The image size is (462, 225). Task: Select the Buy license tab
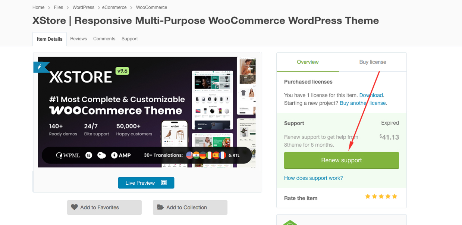pos(373,62)
